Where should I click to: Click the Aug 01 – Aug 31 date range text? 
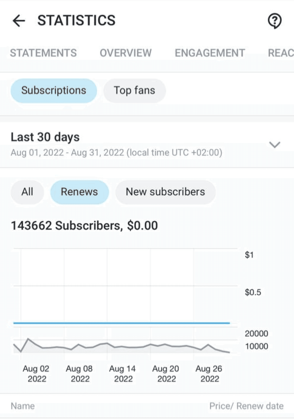click(116, 153)
